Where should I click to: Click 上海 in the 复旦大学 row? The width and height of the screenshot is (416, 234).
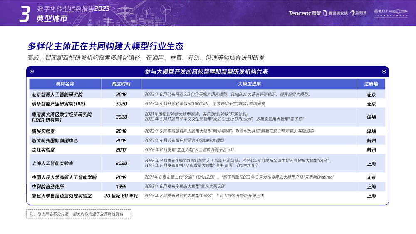371,196
